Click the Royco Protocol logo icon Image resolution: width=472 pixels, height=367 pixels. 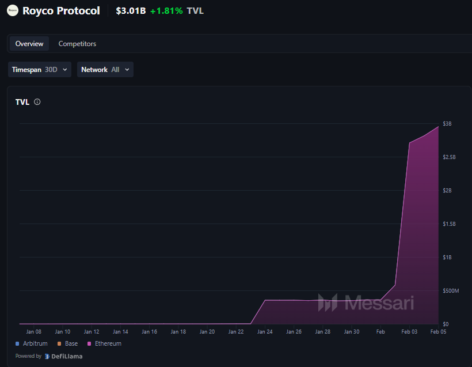tap(13, 10)
